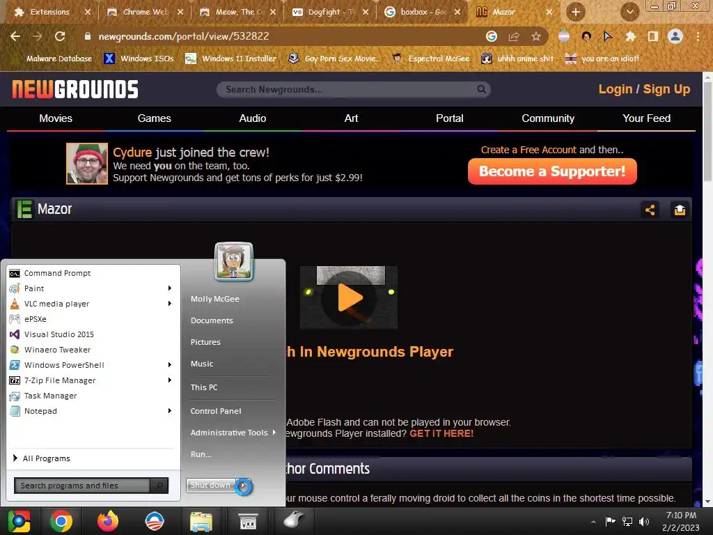Open Chrome's three-dot menu

click(698, 36)
